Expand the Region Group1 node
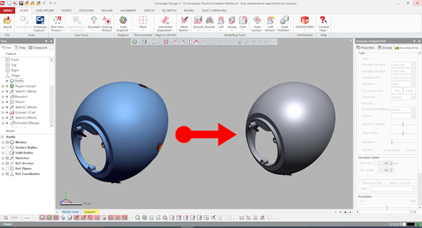 point(3,86)
